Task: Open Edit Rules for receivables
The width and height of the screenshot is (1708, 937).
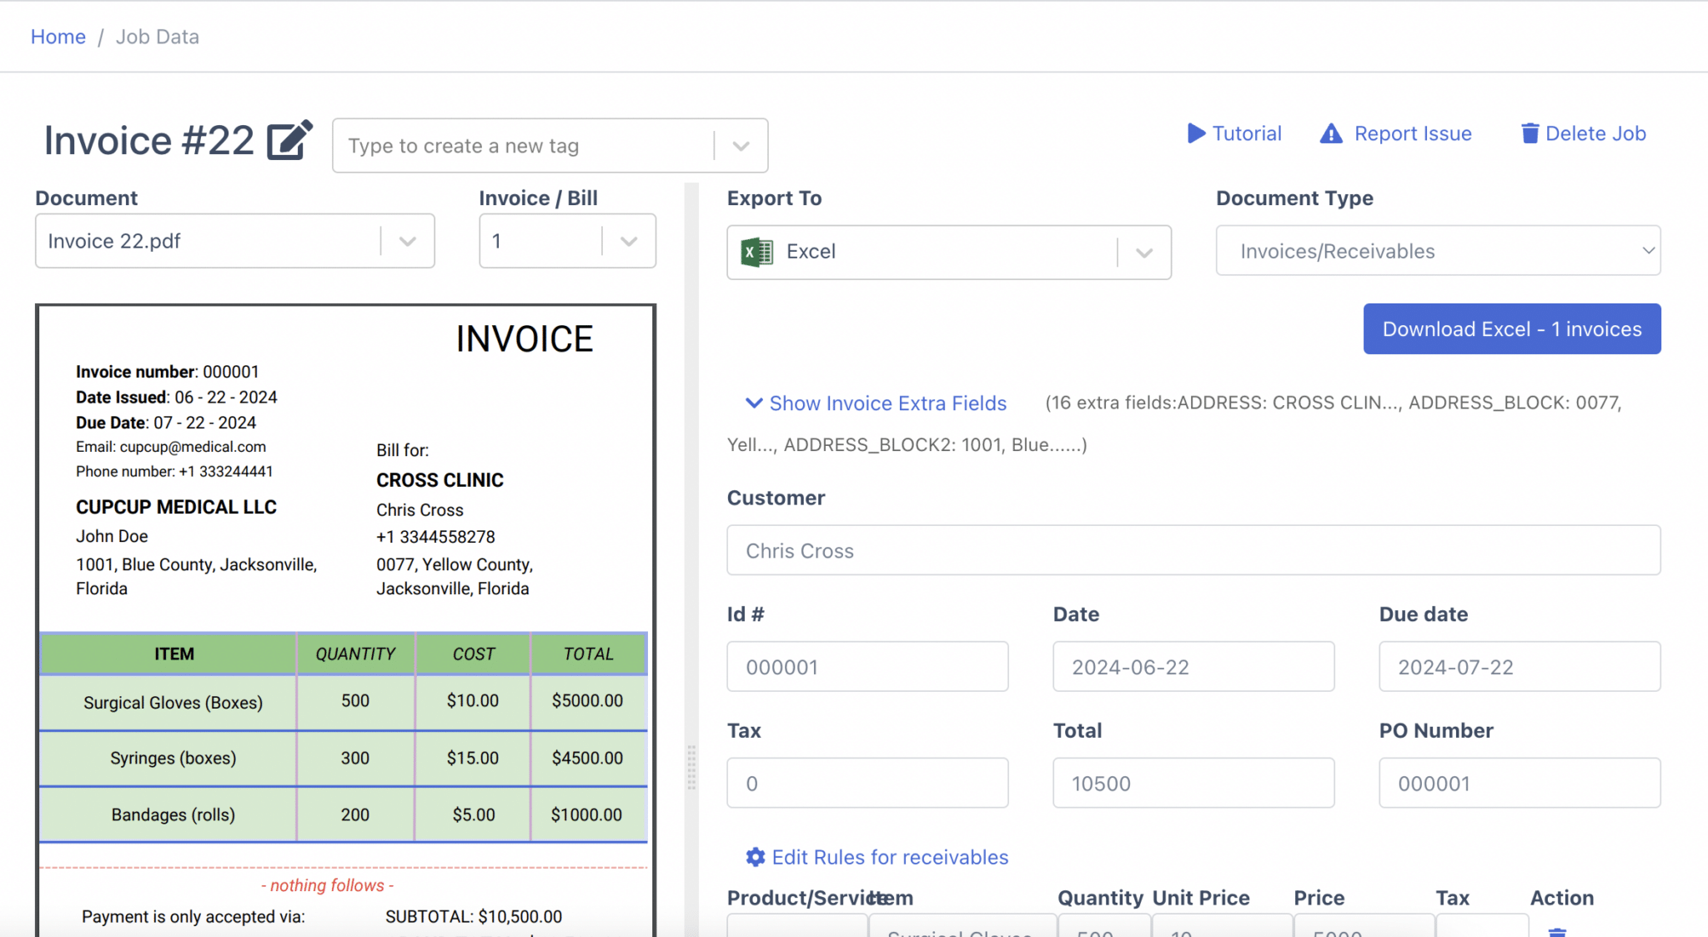Action: (x=890, y=857)
